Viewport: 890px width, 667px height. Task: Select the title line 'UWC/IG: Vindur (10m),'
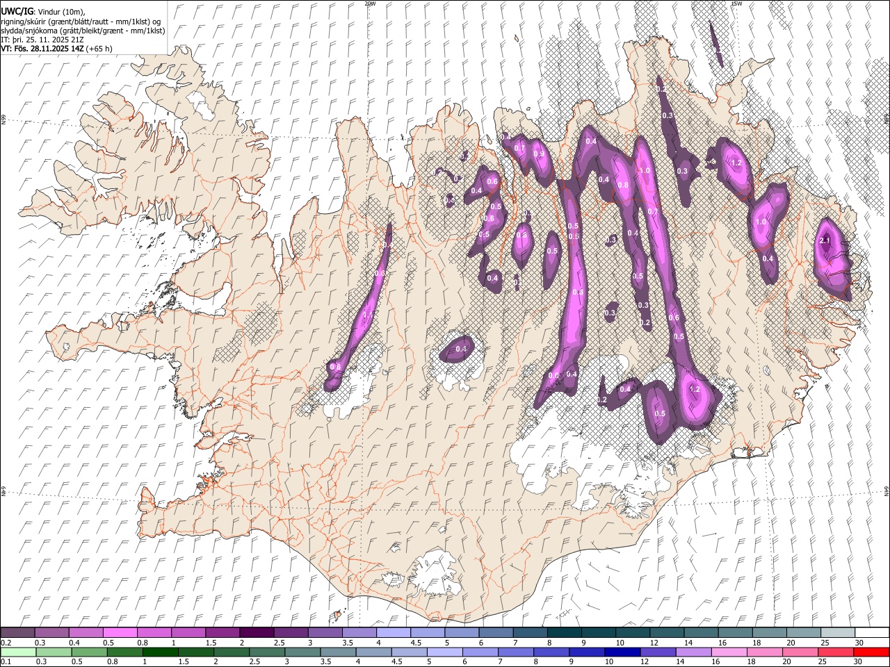tap(43, 12)
